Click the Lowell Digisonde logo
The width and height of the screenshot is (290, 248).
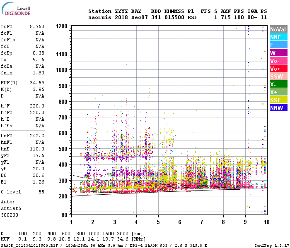16,9
